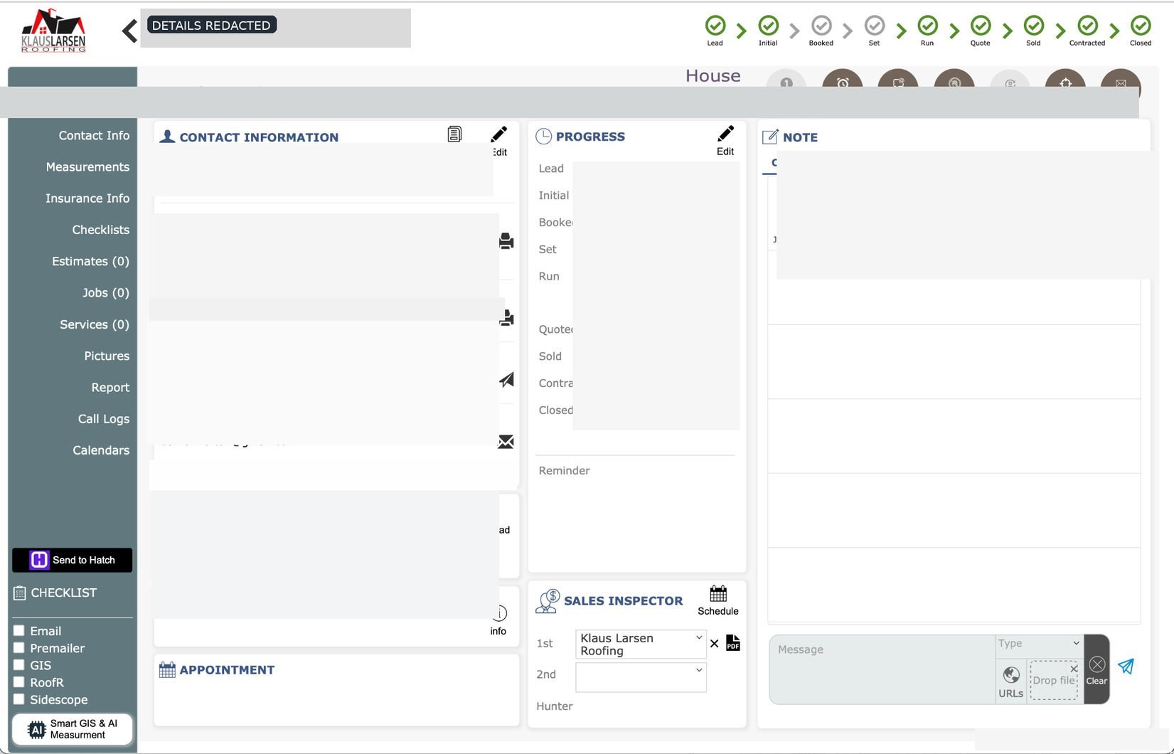Open the 2nd sales inspector dropdown
Screen dimensions: 1174x754
pyautogui.click(x=641, y=676)
